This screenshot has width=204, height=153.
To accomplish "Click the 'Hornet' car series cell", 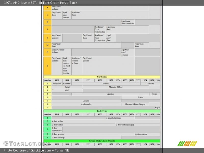I will tap(106, 84).
